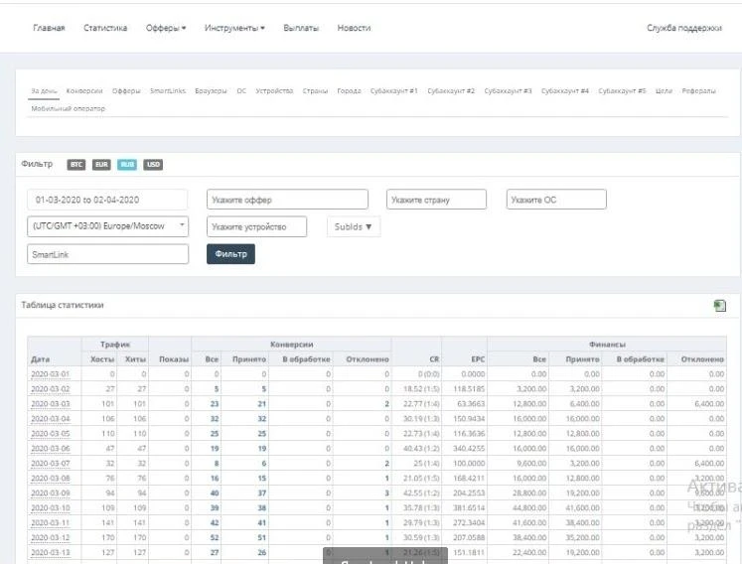Open date 2020-03-02 row link
This screenshot has height=564, width=742.
coord(50,389)
